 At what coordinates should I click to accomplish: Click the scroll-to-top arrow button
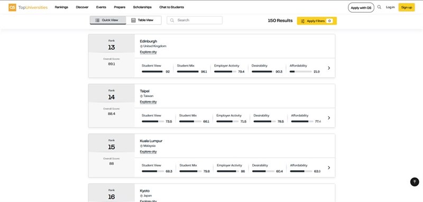(x=415, y=182)
